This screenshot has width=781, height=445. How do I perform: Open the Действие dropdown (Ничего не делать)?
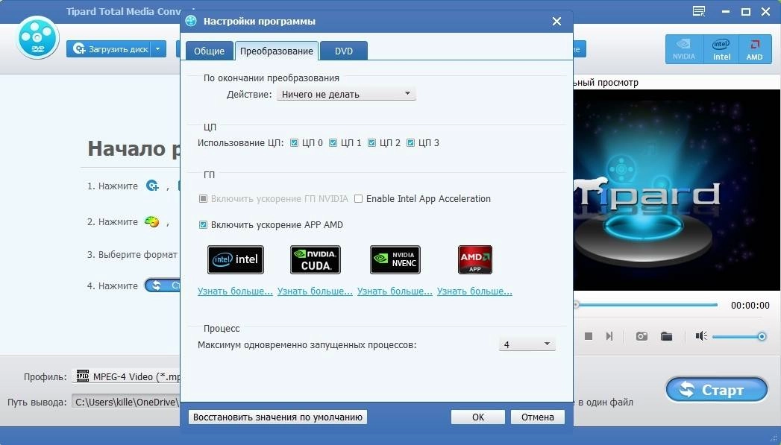click(x=346, y=94)
